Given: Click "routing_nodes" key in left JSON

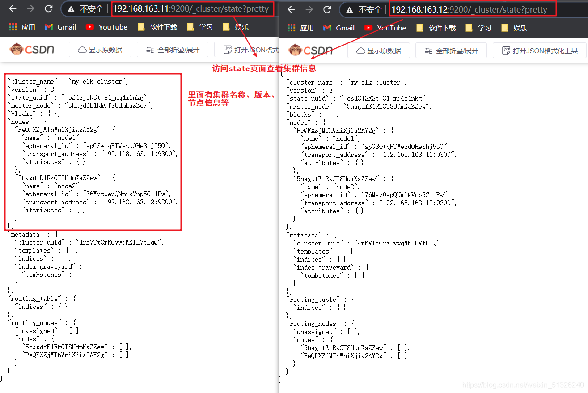Looking at the screenshot, I should (34, 323).
